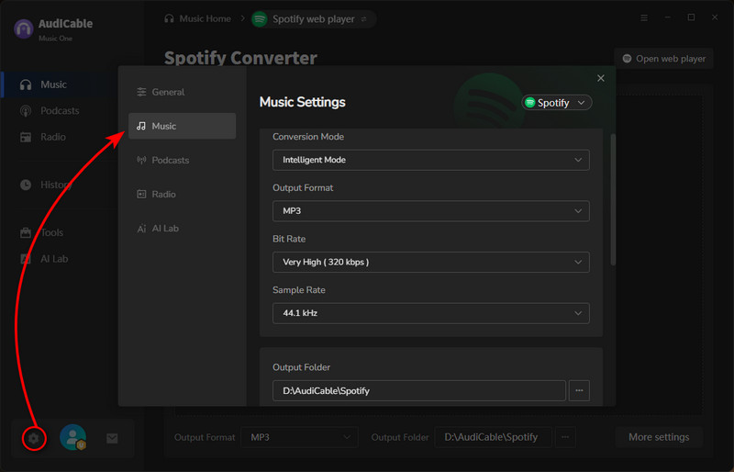Click the Podcasts icon in main sidebar

26,111
